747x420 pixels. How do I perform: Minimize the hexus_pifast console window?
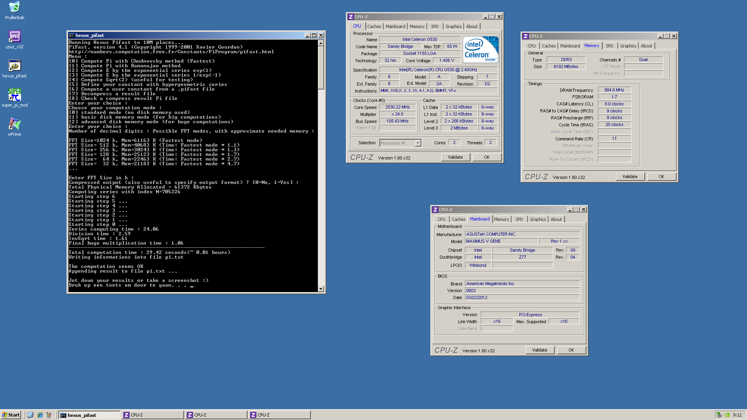click(307, 35)
